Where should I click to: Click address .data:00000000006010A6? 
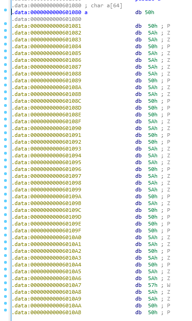(x=46, y=278)
